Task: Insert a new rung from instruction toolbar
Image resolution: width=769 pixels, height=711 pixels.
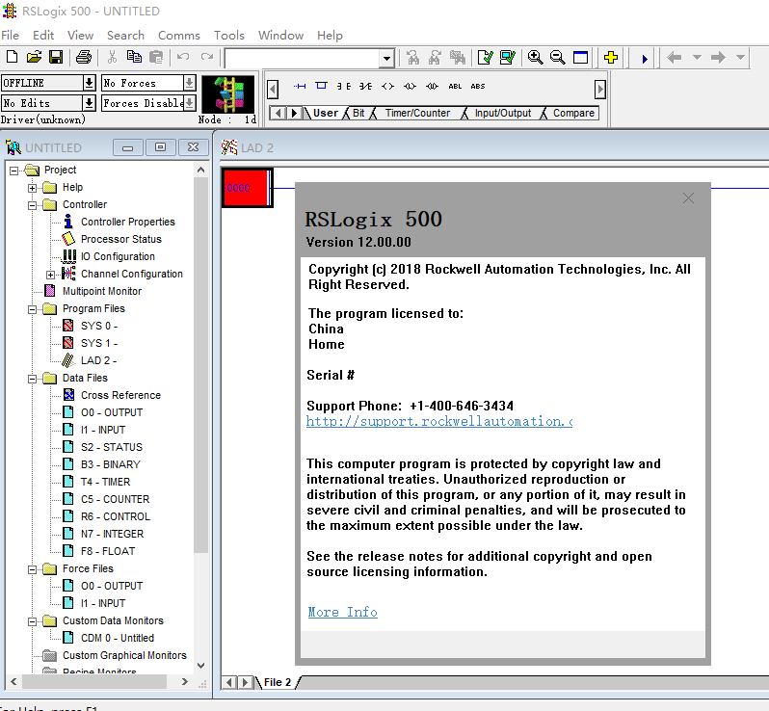Action: tap(299, 86)
